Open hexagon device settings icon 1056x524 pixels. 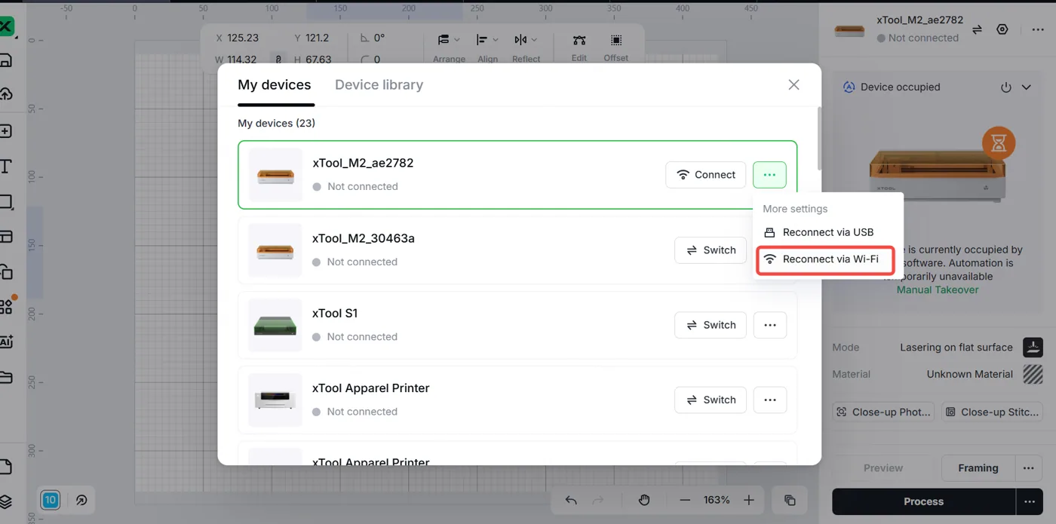1002,29
